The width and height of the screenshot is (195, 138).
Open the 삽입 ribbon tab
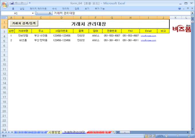click(x=22, y=9)
